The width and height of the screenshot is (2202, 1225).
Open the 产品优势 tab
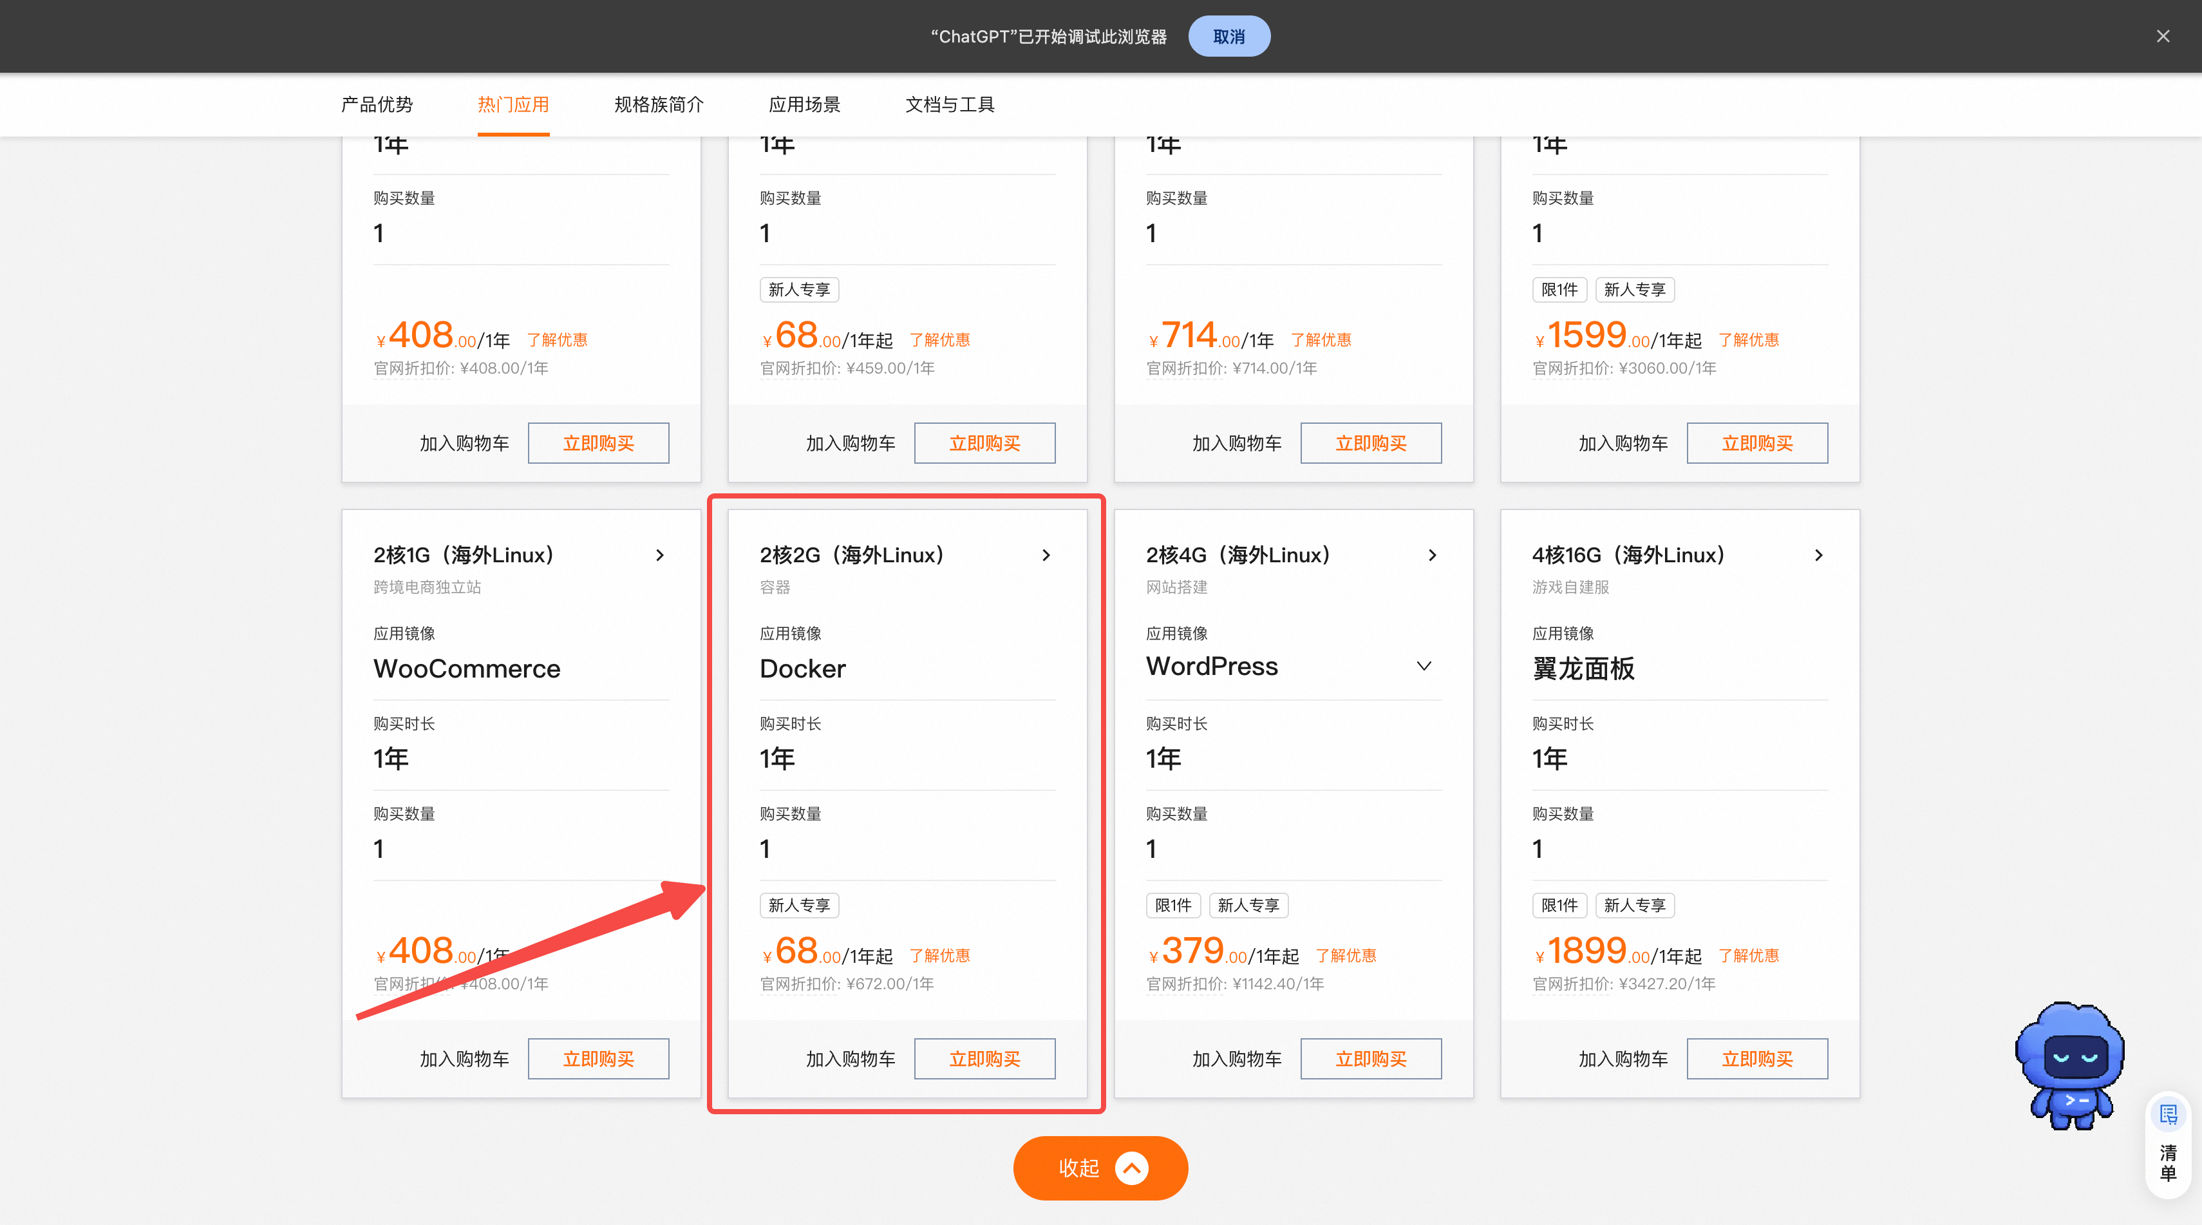pos(377,104)
